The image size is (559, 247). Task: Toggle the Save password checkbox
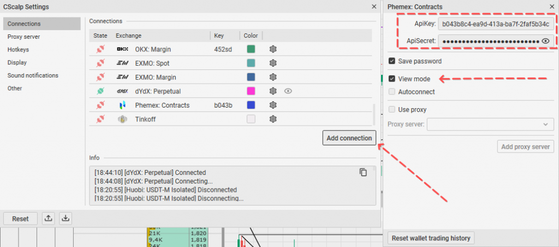pyautogui.click(x=392, y=61)
